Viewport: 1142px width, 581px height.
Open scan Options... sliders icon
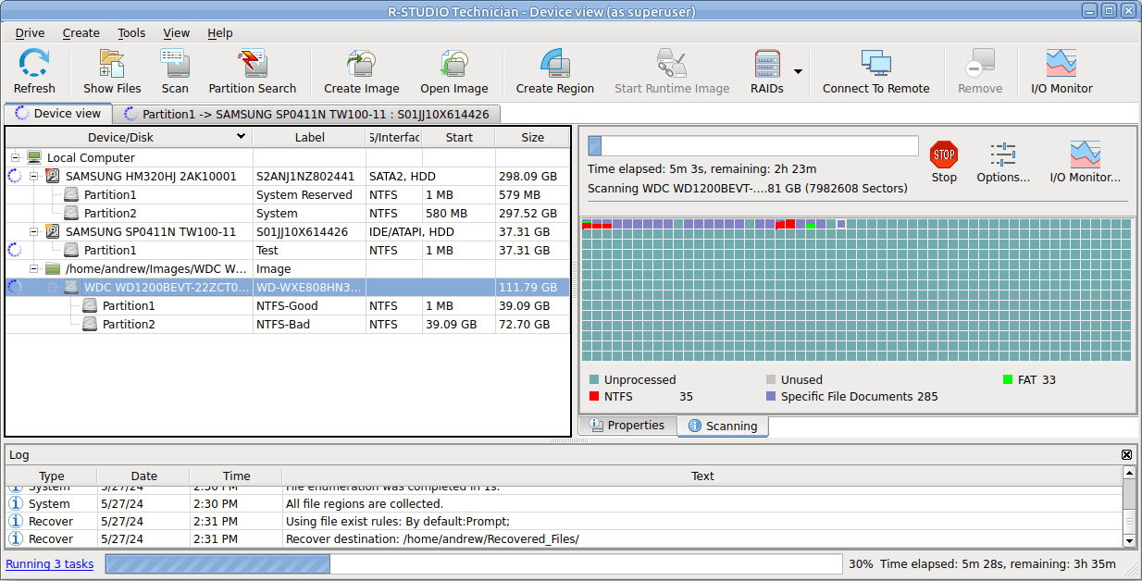tap(1003, 155)
